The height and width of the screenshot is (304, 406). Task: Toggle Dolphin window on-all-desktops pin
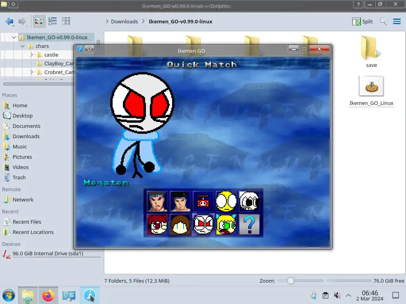(13, 4)
